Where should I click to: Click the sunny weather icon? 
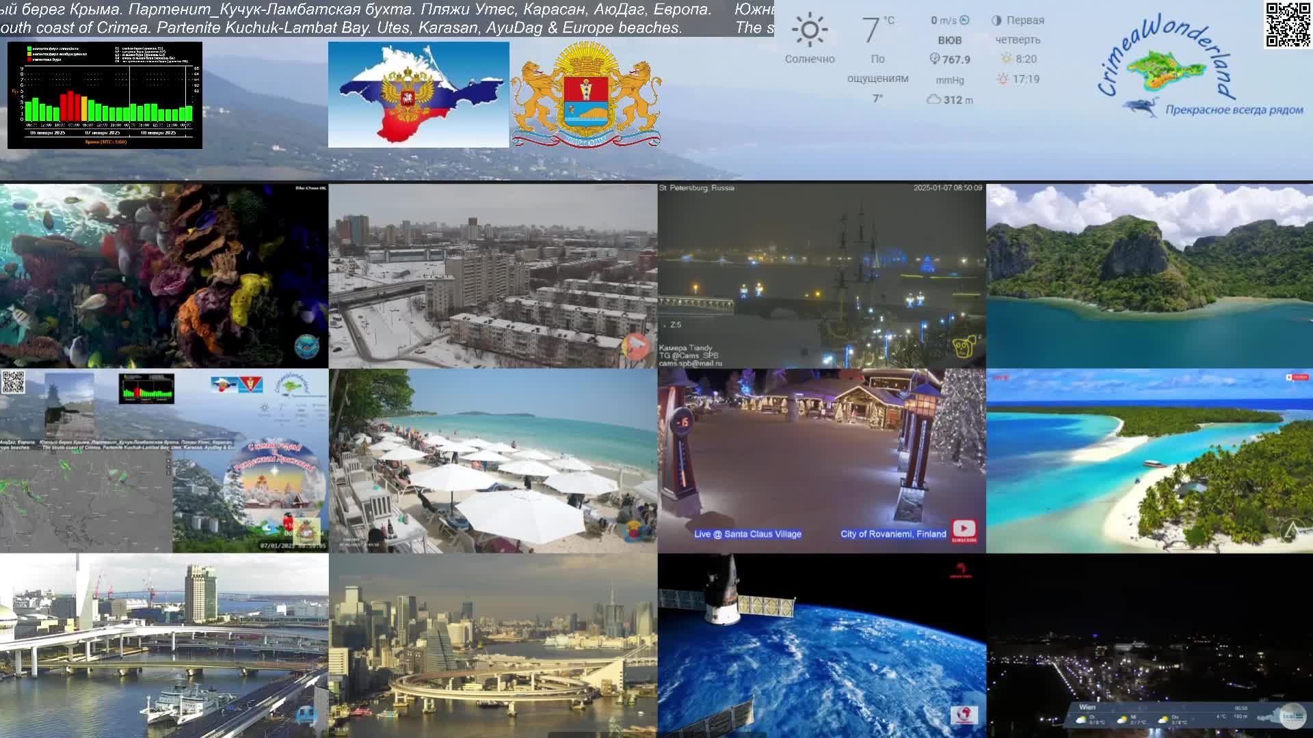tap(810, 29)
